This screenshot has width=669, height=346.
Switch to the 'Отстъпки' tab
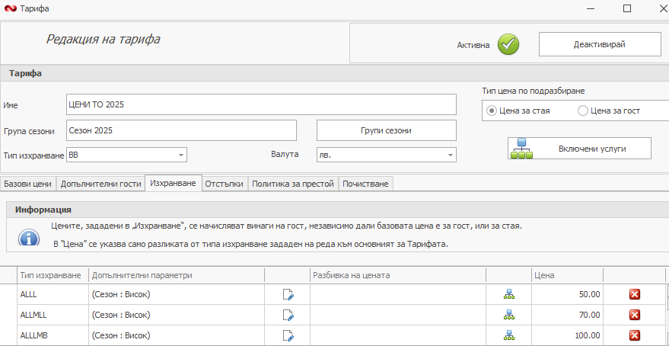[224, 184]
